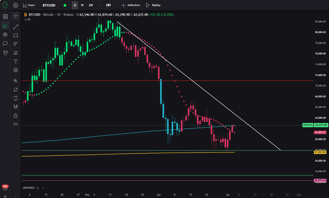Click the 'May' date on the time axis
Screen dimensions: 329x198
point(87,195)
